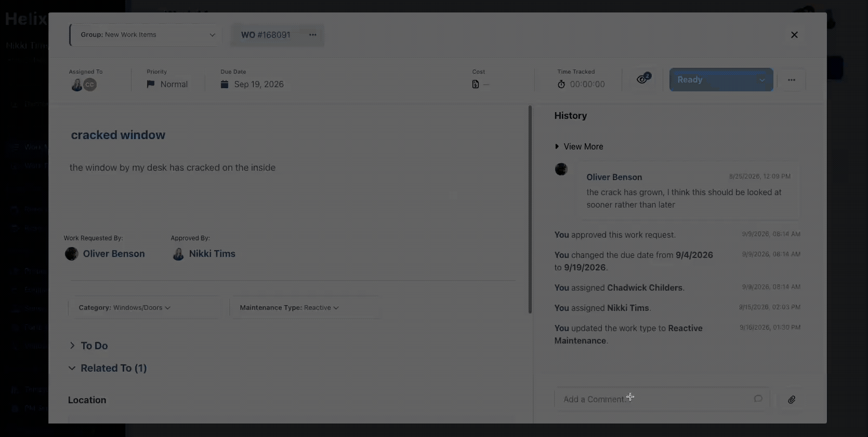Image resolution: width=868 pixels, height=437 pixels.
Task: Click the comment bubble send icon
Action: (x=758, y=399)
